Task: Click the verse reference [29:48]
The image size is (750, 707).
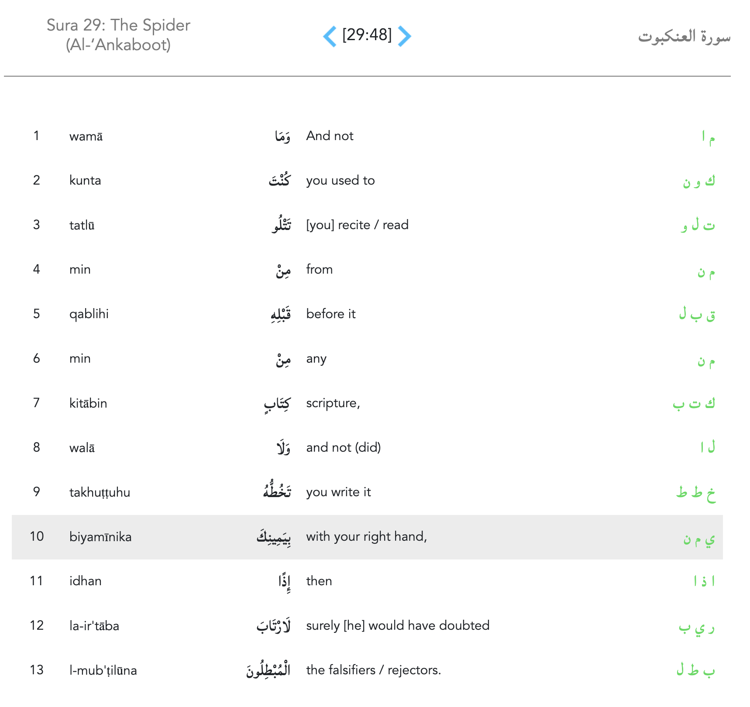Action: pos(367,35)
